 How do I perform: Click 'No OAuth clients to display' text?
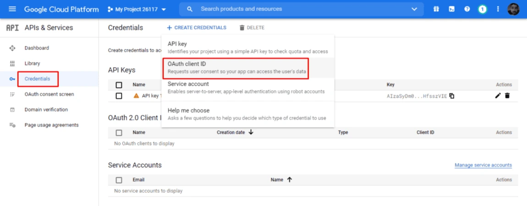tap(144, 144)
